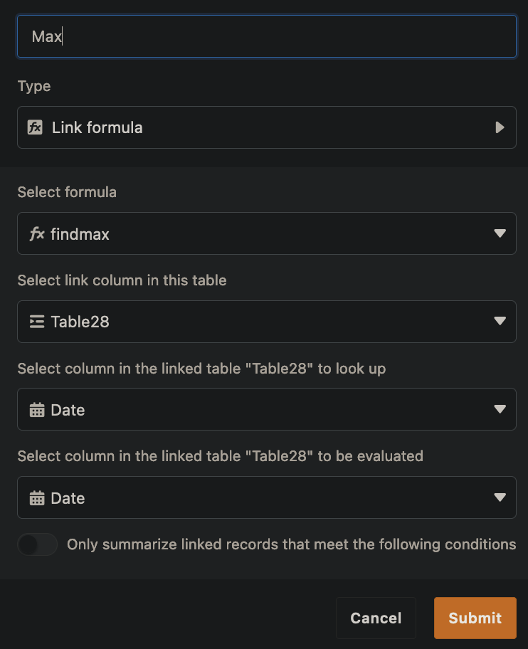Choose the findmax formula entry

click(x=80, y=233)
